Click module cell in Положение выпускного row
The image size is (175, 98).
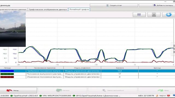pos(82,74)
